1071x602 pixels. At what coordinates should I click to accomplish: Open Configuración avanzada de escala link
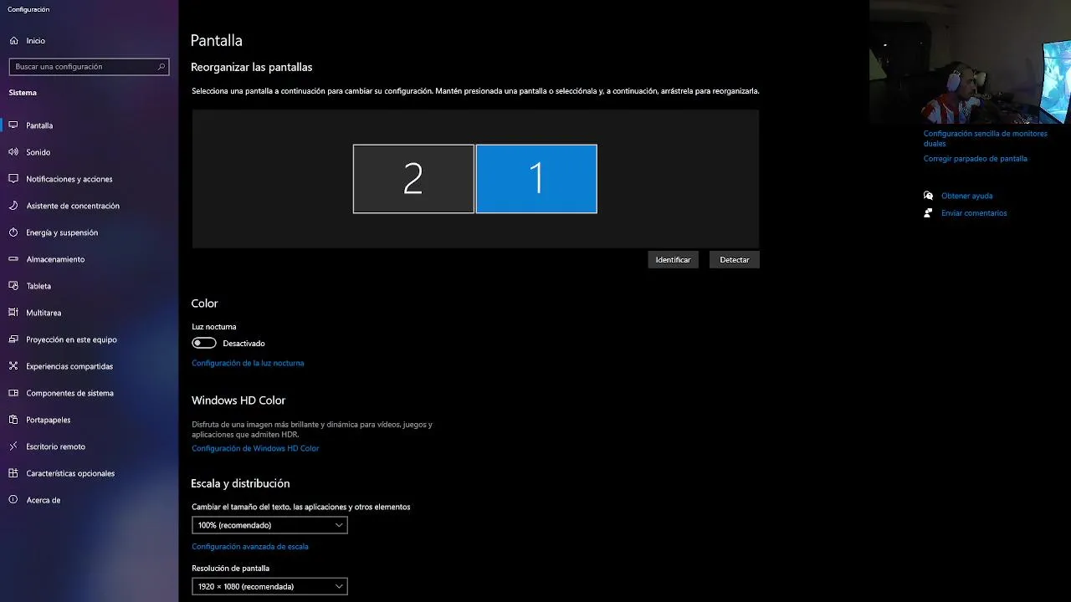click(x=250, y=547)
